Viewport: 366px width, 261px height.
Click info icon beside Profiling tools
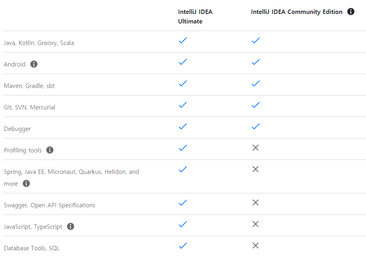[50, 150]
